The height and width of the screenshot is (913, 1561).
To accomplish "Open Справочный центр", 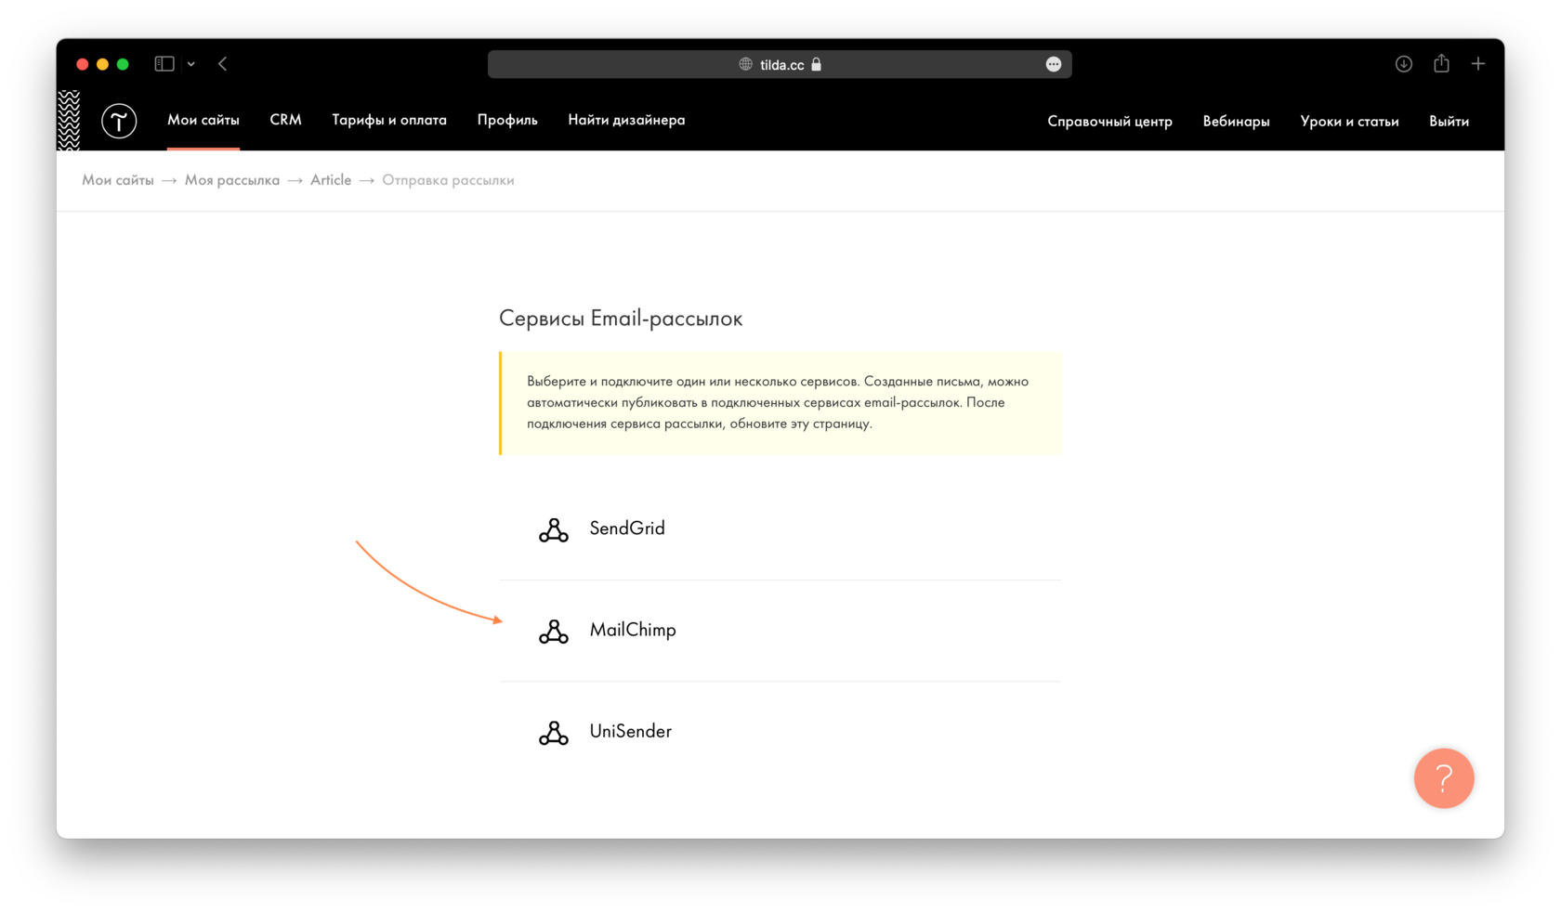I will pyautogui.click(x=1109, y=121).
